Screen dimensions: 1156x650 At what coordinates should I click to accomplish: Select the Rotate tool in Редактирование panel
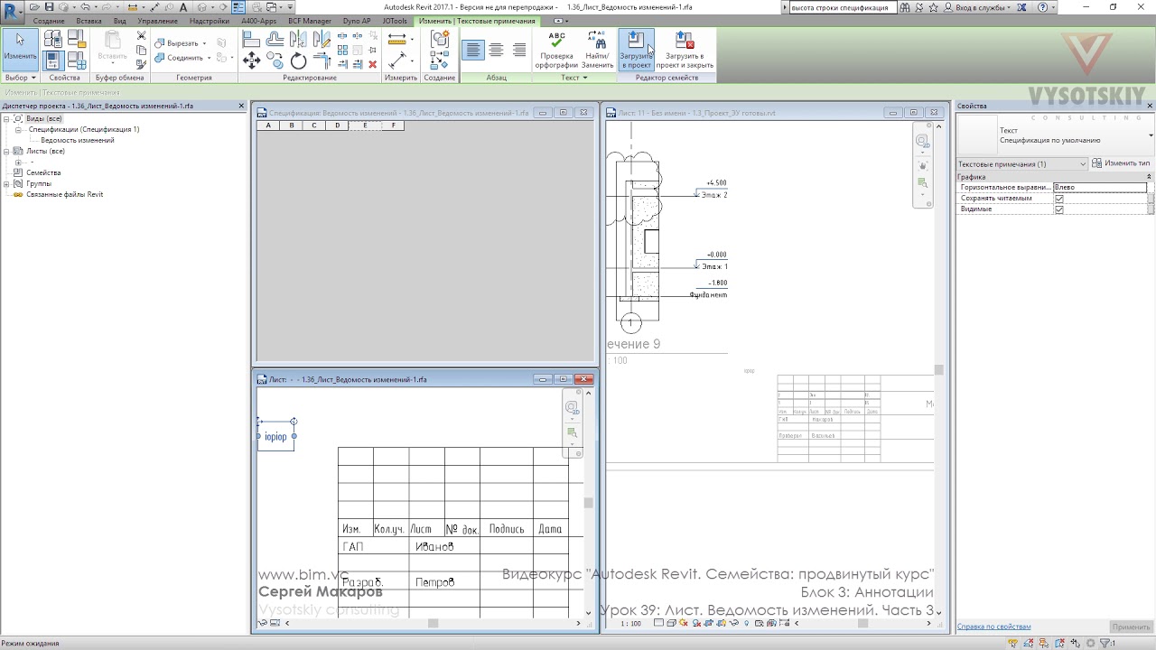tap(299, 60)
